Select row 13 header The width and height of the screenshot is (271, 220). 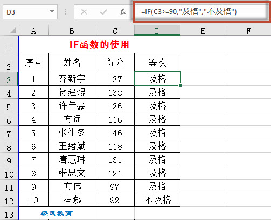click(x=9, y=213)
